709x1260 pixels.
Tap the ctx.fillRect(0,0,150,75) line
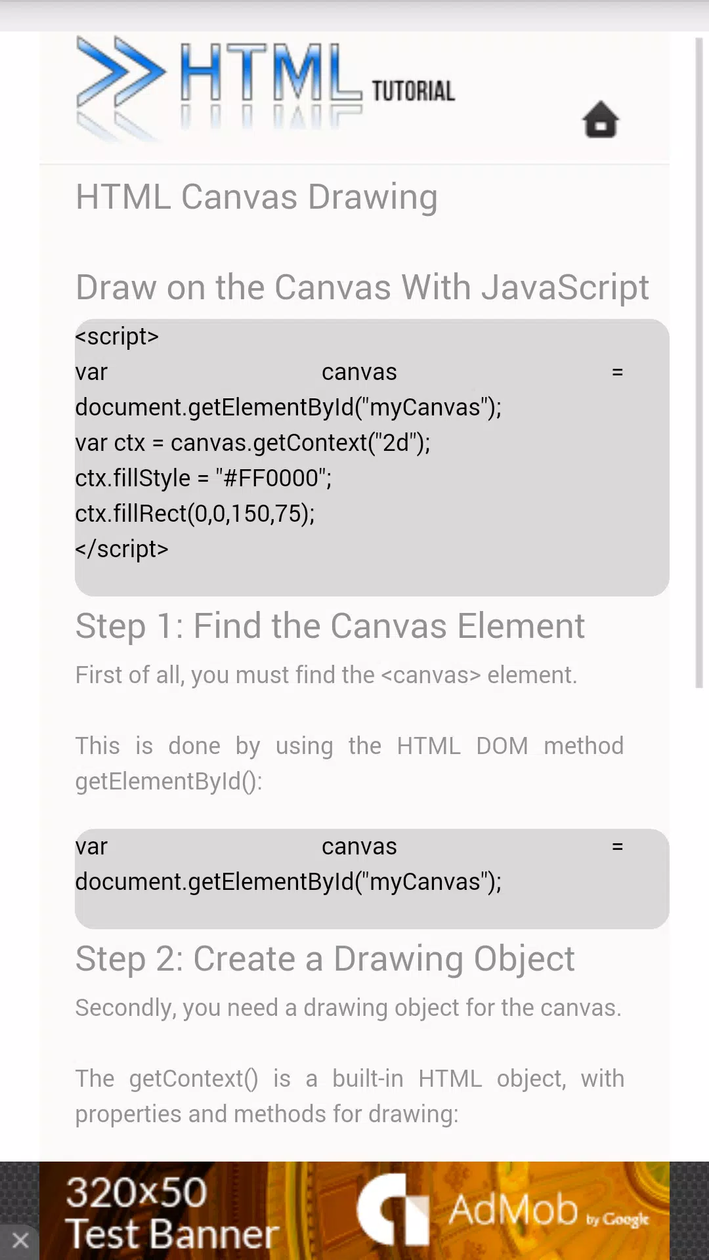[x=195, y=514]
